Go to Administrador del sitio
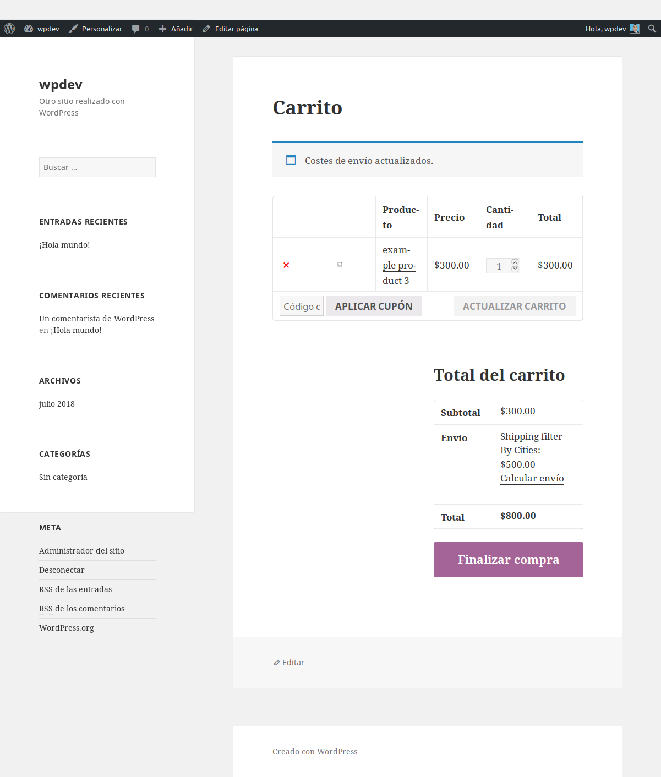This screenshot has height=777, width=661. (81, 551)
